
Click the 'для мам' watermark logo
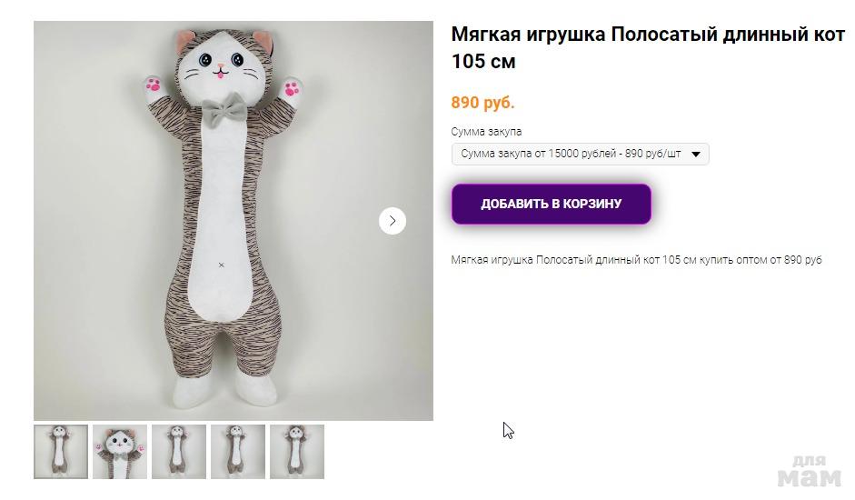point(810,471)
